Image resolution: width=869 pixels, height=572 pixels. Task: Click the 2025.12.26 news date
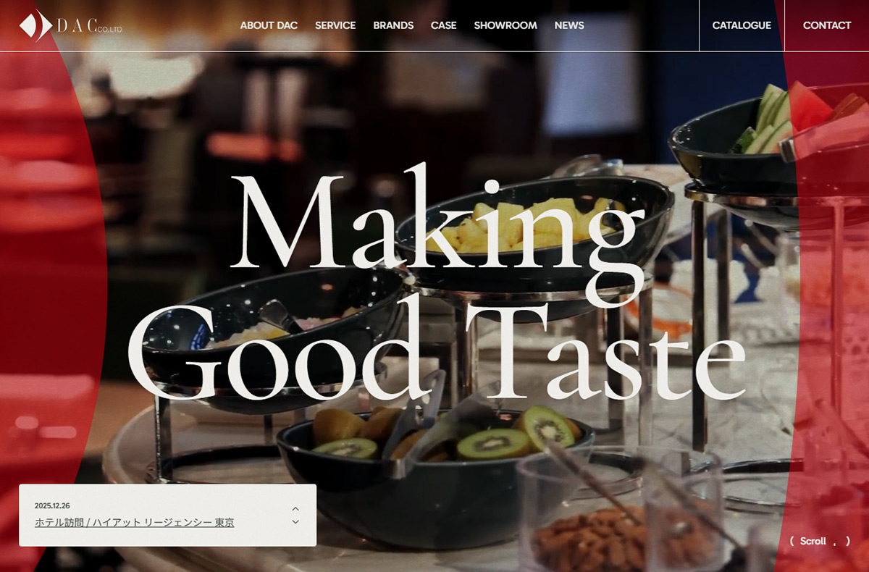point(52,506)
